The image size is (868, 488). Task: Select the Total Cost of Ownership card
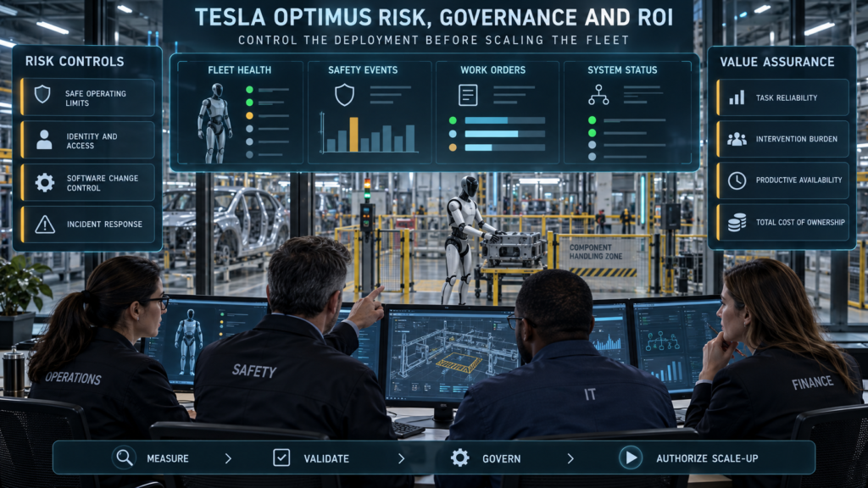coord(782,223)
